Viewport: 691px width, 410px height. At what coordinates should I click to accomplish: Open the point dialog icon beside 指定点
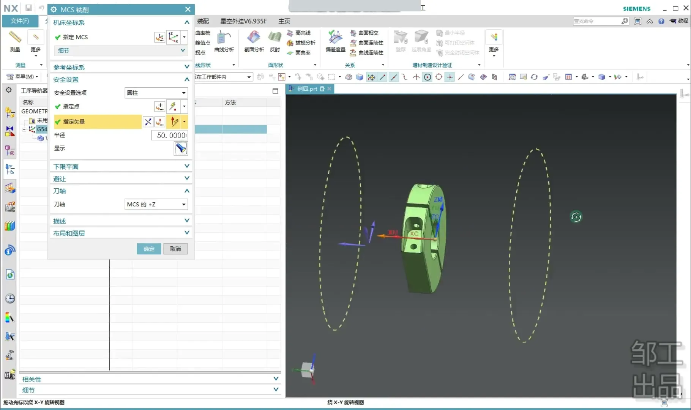160,106
